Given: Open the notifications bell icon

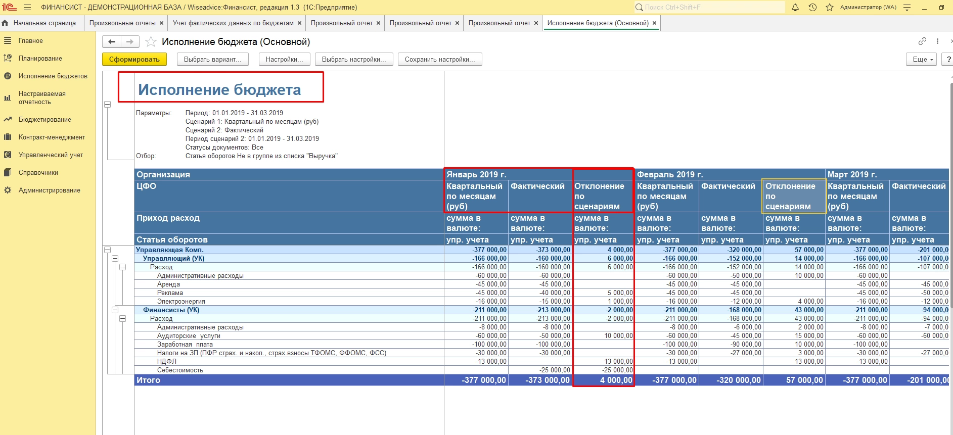Looking at the screenshot, I should pyautogui.click(x=795, y=8).
